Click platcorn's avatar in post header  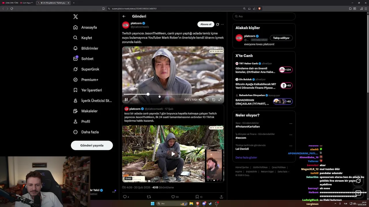click(x=126, y=25)
